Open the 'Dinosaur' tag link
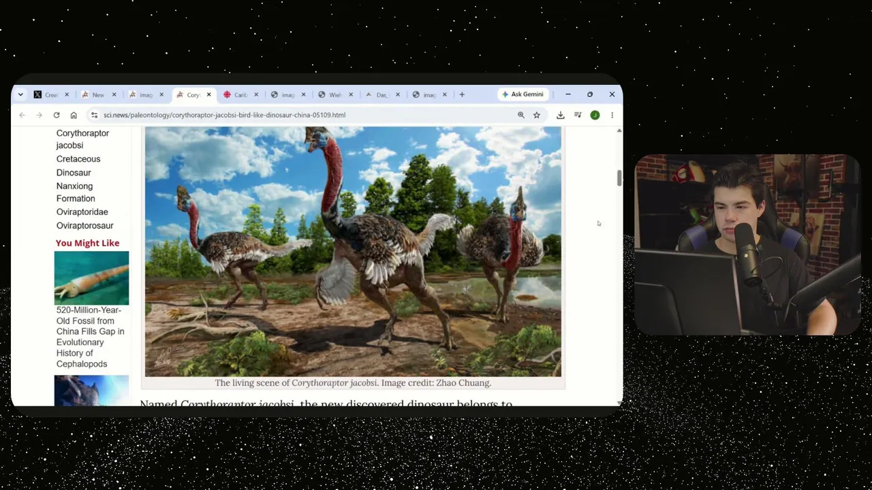The height and width of the screenshot is (490, 872). click(x=74, y=173)
